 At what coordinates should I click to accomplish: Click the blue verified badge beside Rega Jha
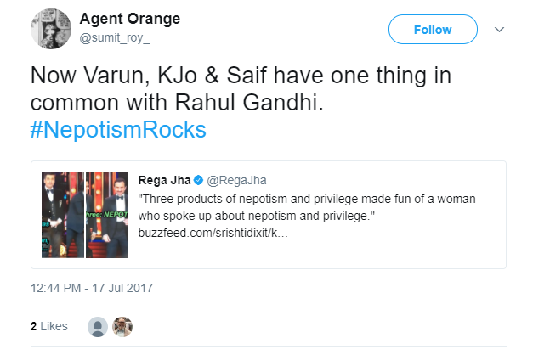[x=199, y=181]
